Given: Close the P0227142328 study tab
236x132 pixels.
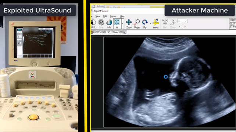Looking at the screenshot, I should click(125, 32).
